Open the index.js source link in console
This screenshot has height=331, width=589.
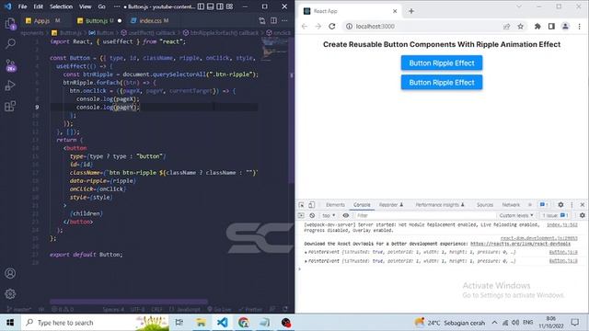click(562, 224)
